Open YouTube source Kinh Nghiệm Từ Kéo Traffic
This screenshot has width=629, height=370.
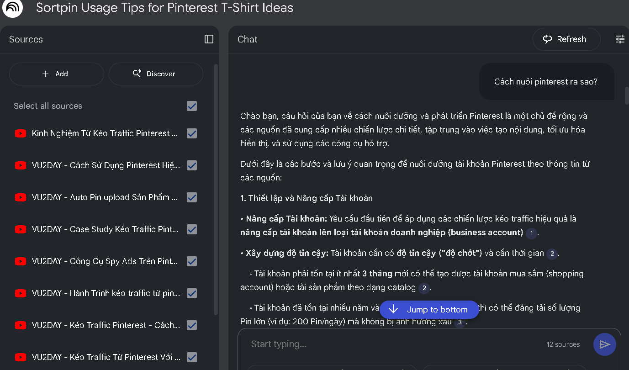tap(105, 133)
